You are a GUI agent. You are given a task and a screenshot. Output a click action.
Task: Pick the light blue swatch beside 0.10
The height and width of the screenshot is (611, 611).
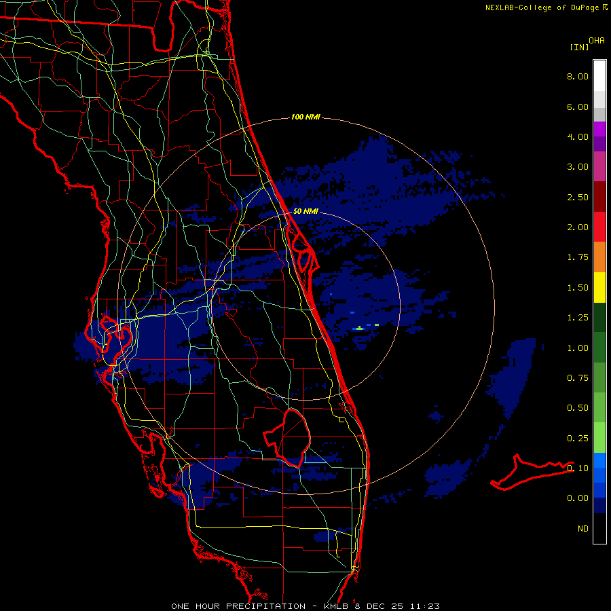[599, 460]
